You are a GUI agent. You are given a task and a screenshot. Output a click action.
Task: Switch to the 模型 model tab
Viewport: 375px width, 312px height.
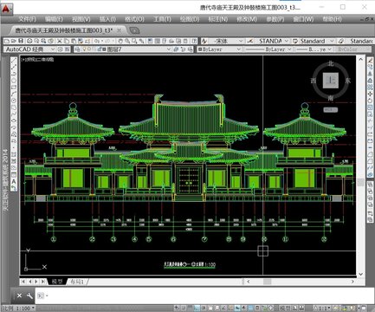[57, 282]
